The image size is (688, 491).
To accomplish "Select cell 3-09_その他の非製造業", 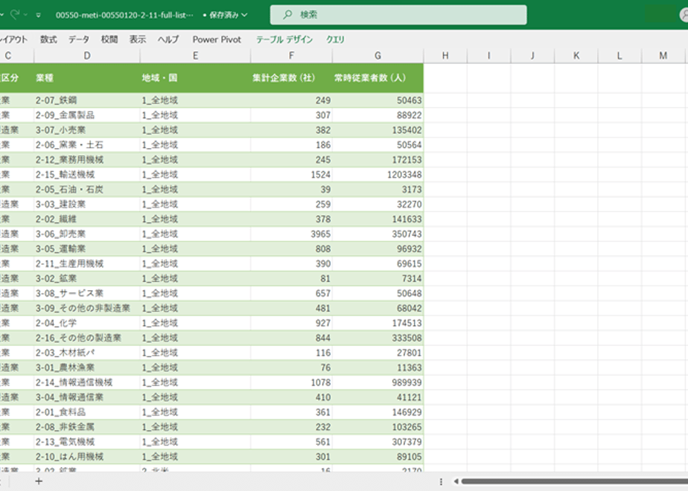I will pyautogui.click(x=87, y=308).
